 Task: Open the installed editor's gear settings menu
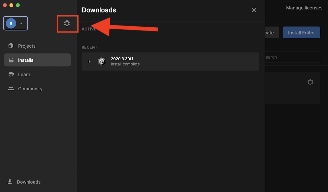[310, 82]
